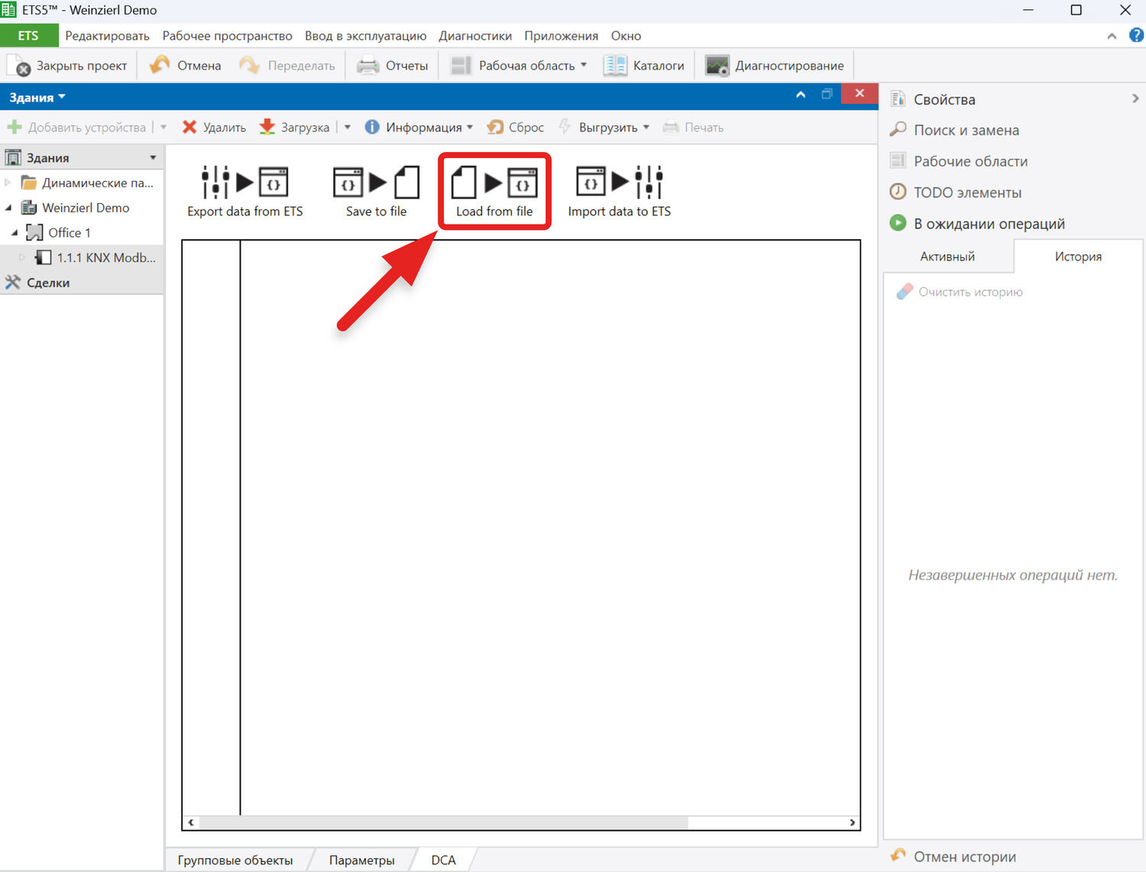1146x872 pixels.
Task: Click the Save to file icon
Action: pyautogui.click(x=376, y=183)
